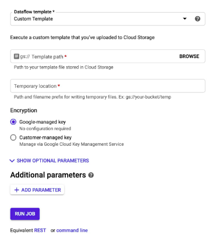Viewport: 219px width, 245px height.
Task: Click the help icon next to Additional parameters
Action: [91, 175]
